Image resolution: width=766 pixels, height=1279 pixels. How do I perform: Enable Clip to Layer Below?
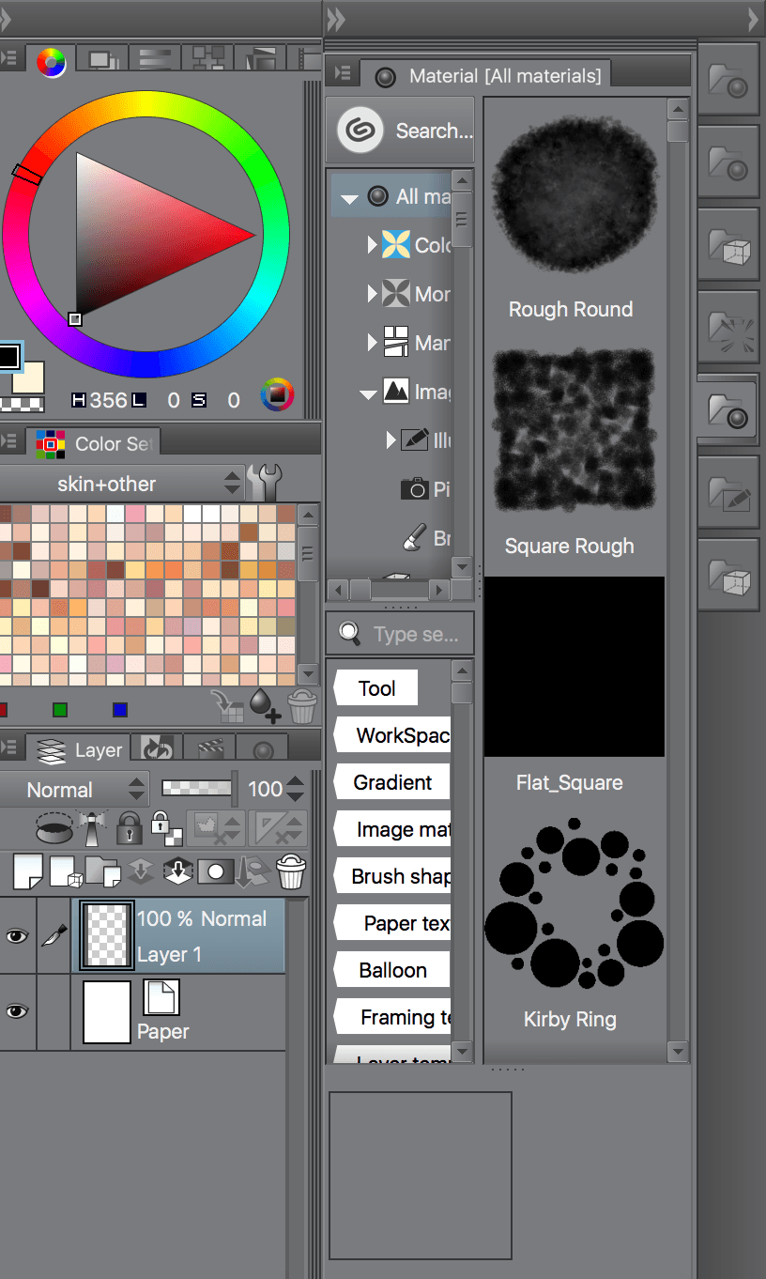pos(54,828)
